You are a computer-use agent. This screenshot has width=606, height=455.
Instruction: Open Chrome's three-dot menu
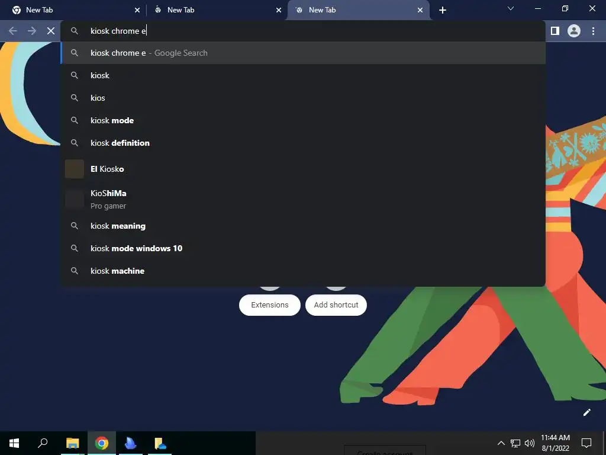pyautogui.click(x=593, y=31)
